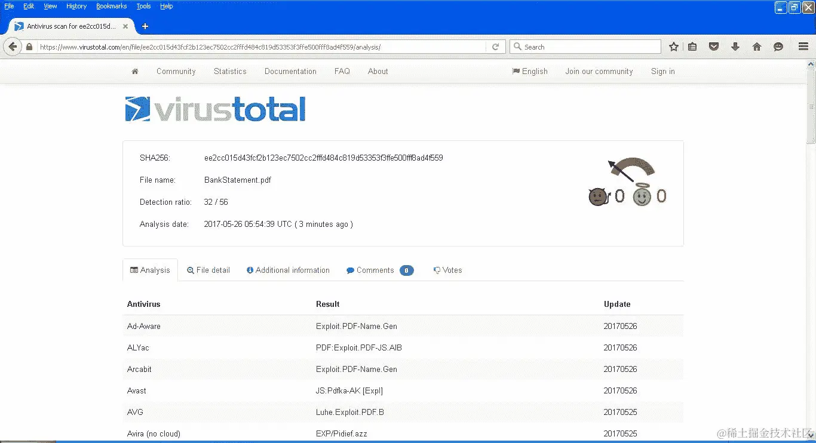Image resolution: width=816 pixels, height=443 pixels.
Task: Click the magnifier icon in search box
Action: 517,47
